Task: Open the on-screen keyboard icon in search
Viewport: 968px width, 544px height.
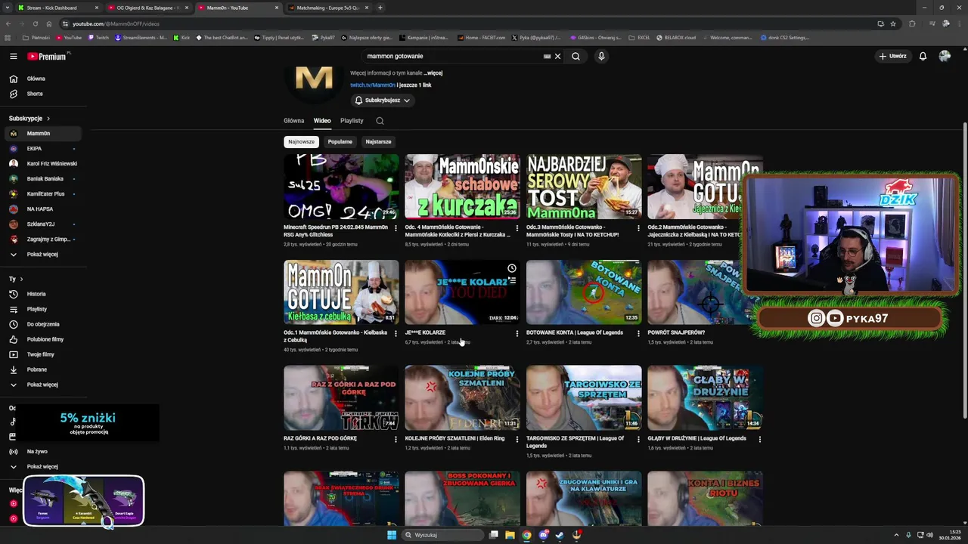Action: (547, 56)
